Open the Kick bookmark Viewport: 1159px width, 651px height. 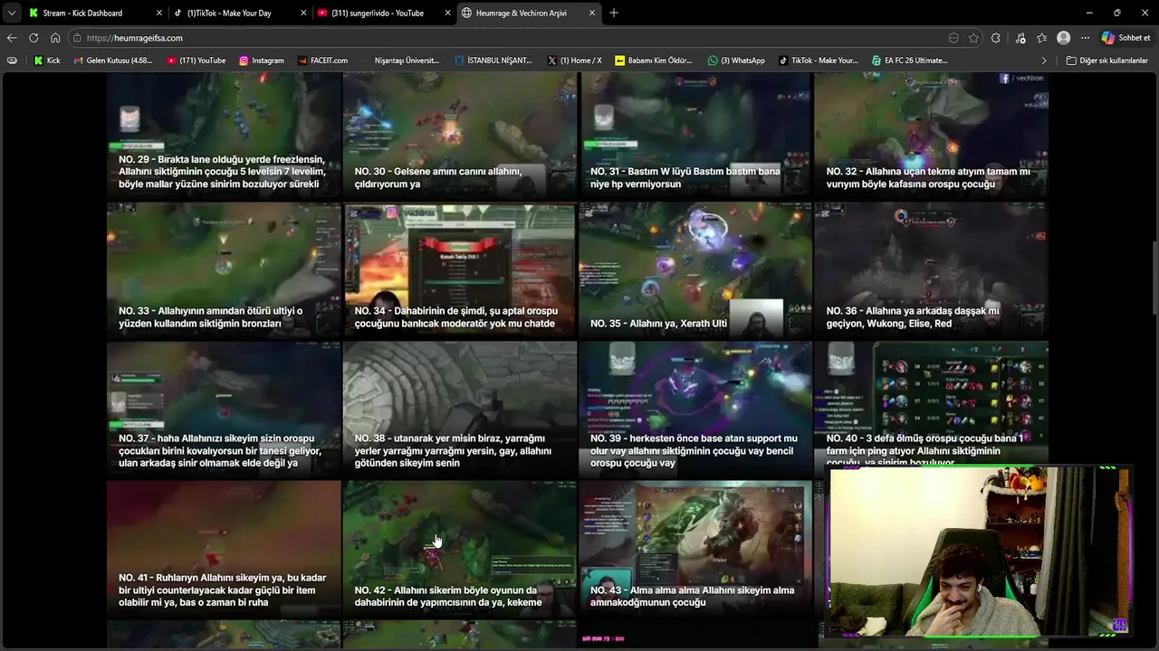46,61
